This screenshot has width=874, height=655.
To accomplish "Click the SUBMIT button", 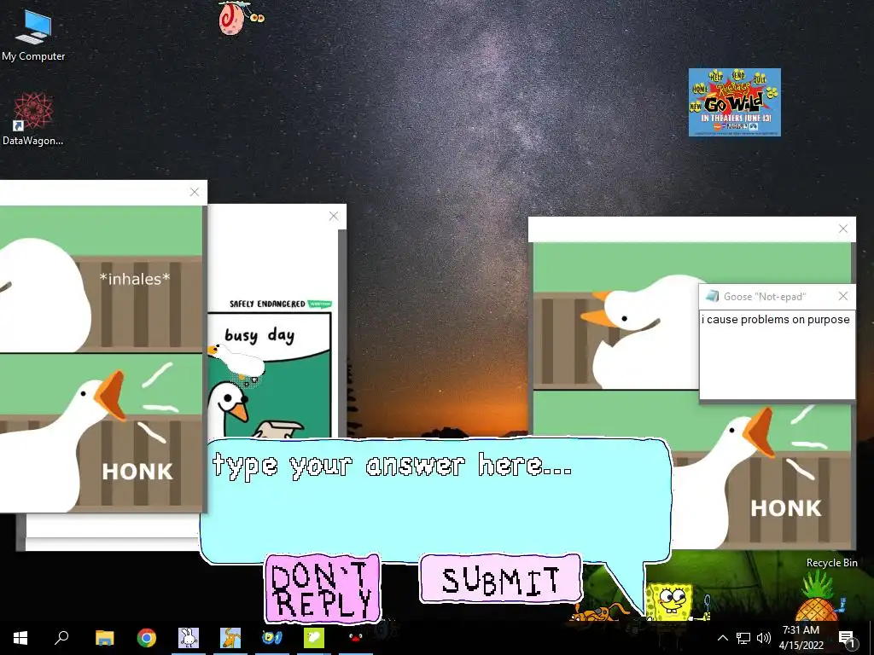I will click(x=500, y=579).
